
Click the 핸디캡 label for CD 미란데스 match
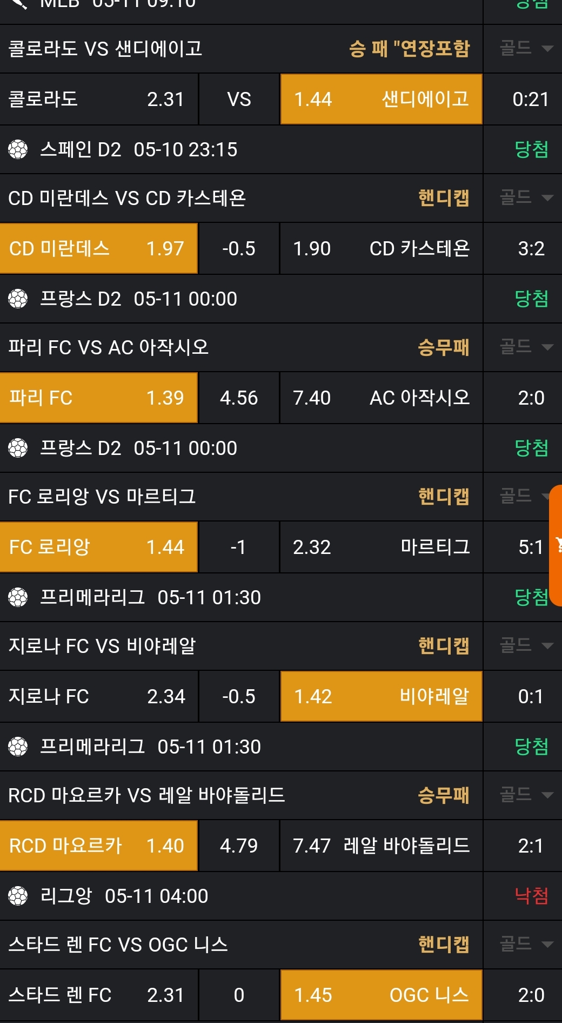(443, 198)
